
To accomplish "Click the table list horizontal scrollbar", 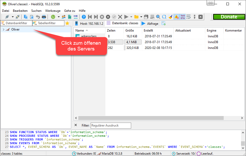I will tap(151, 118).
